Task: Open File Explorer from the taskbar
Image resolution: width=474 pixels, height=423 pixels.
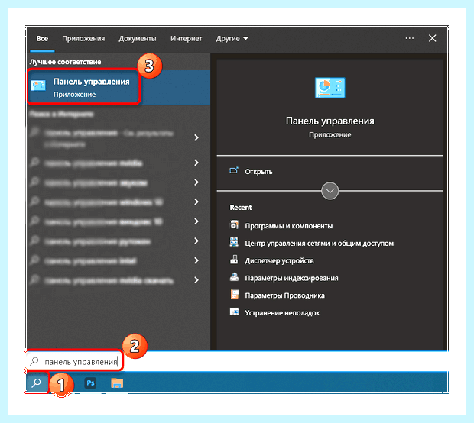Action: point(117,383)
